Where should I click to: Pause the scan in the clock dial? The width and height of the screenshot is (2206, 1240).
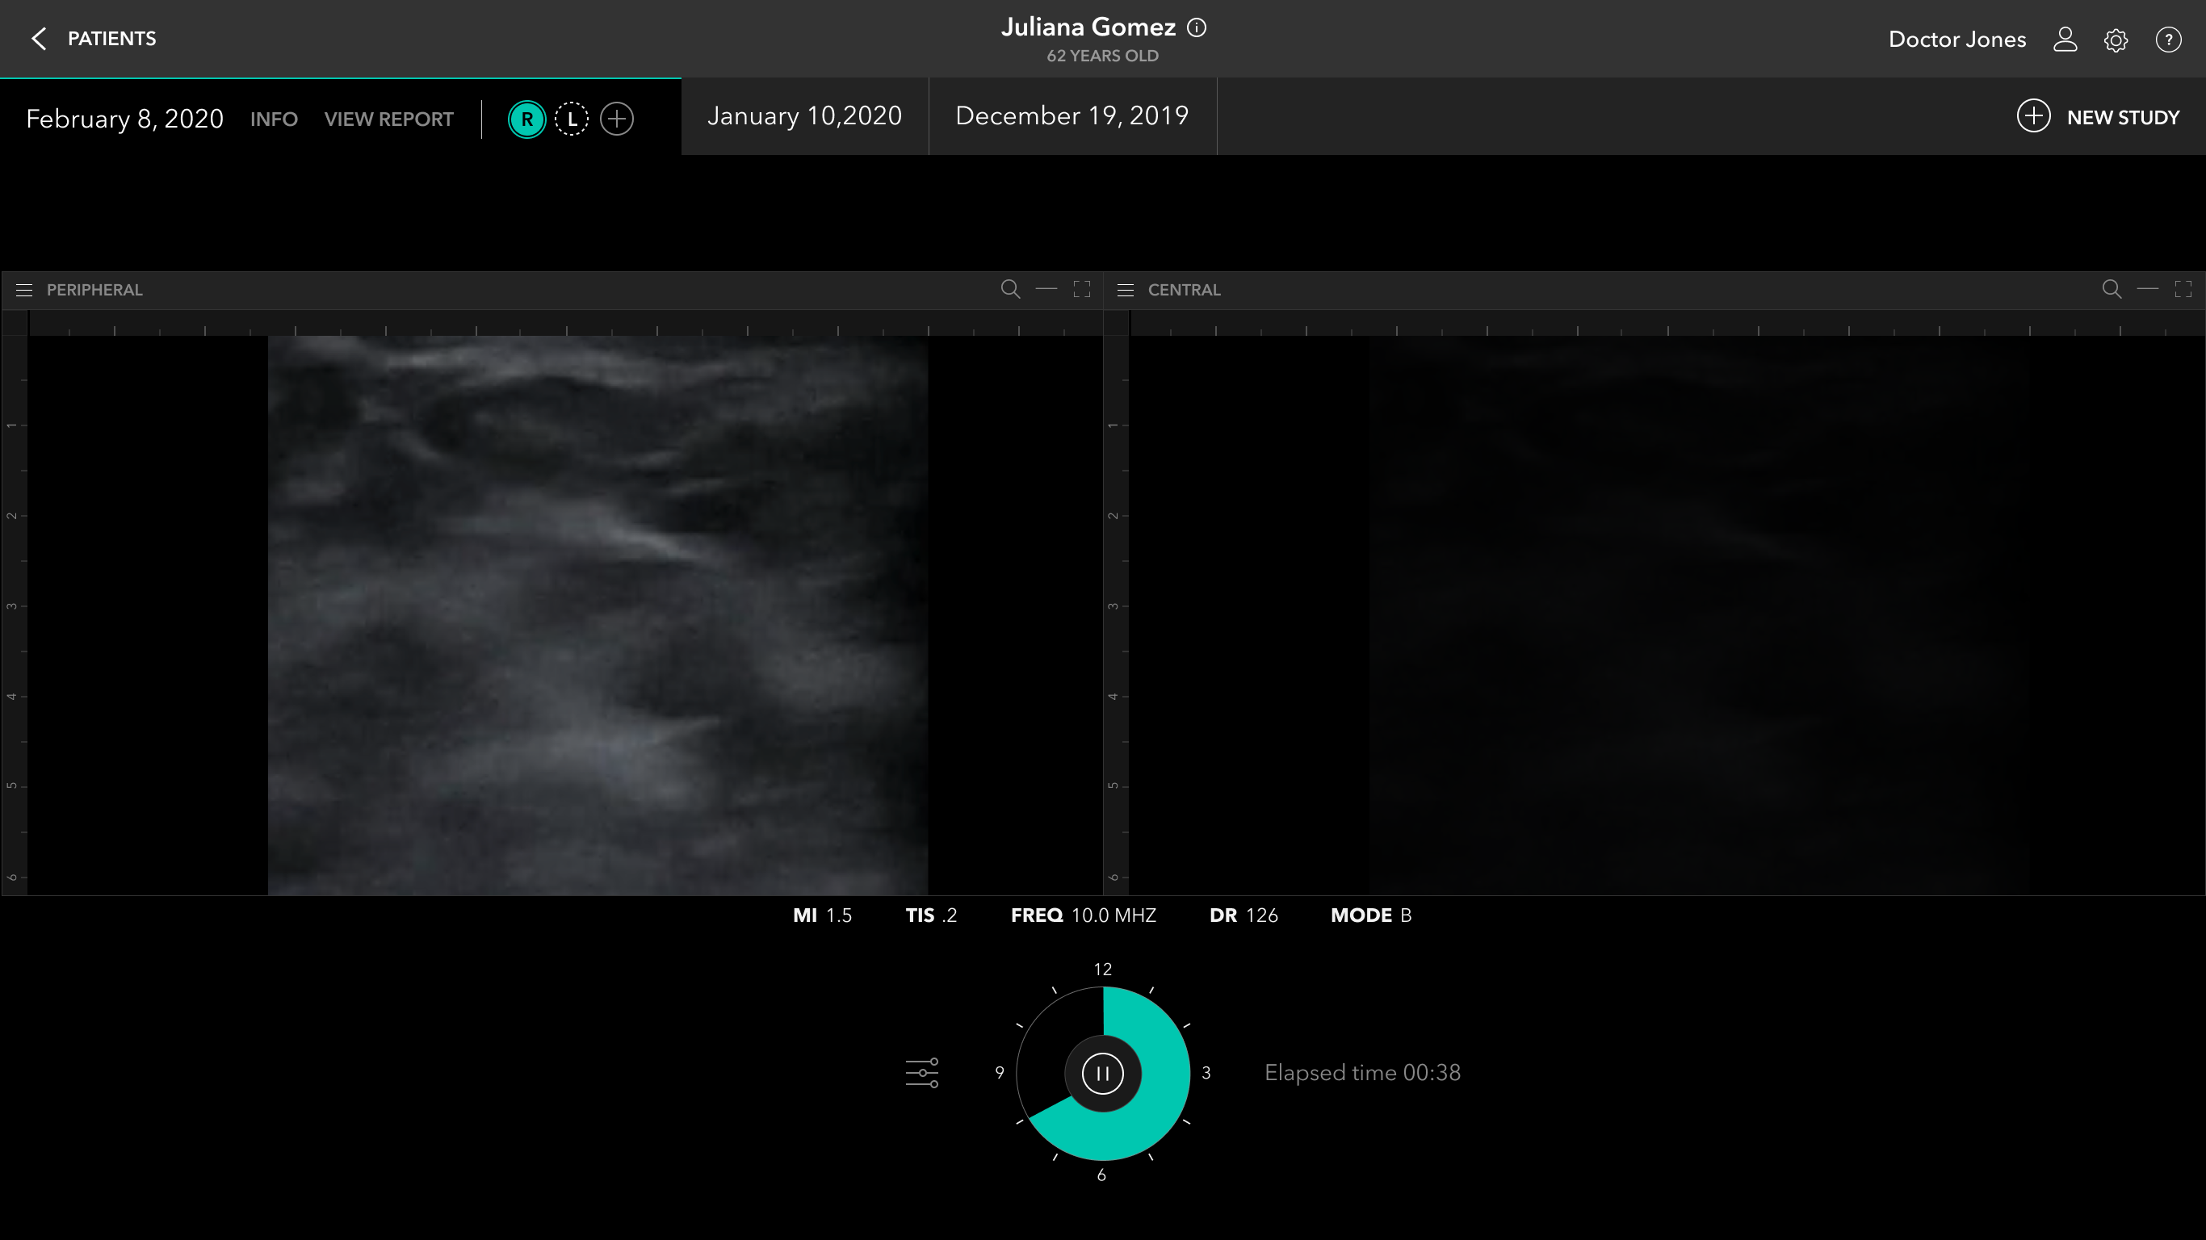(1102, 1073)
